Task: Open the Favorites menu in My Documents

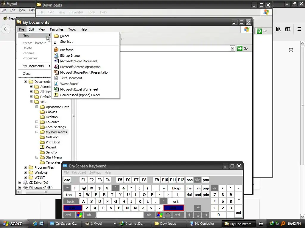Action: tap(57, 29)
